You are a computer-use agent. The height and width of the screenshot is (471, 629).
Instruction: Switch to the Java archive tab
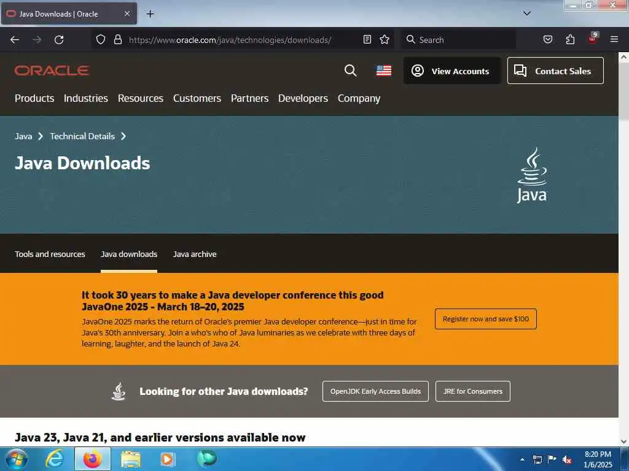pyautogui.click(x=195, y=254)
